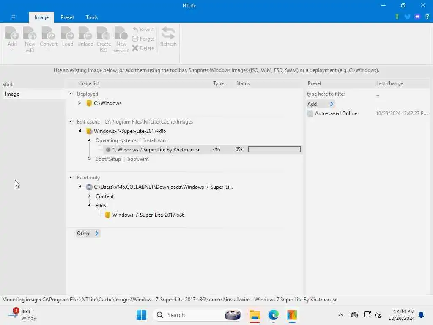Open the notification bell in the taskbar

click(x=422, y=315)
